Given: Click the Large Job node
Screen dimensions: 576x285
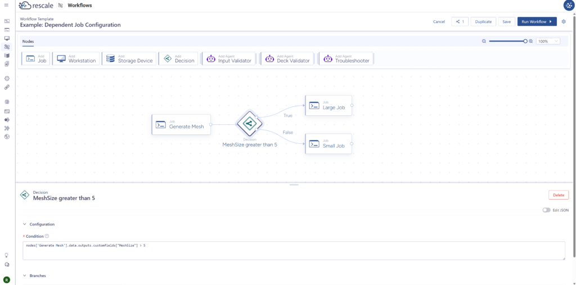Looking at the screenshot, I should point(328,106).
